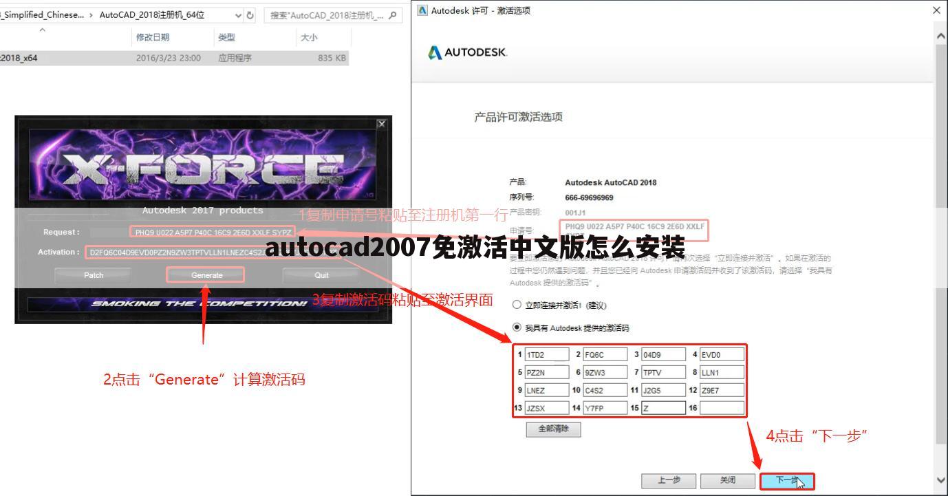This screenshot has height=496, width=948.
Task: Click Generate button in X-Force keygen
Action: (206, 275)
